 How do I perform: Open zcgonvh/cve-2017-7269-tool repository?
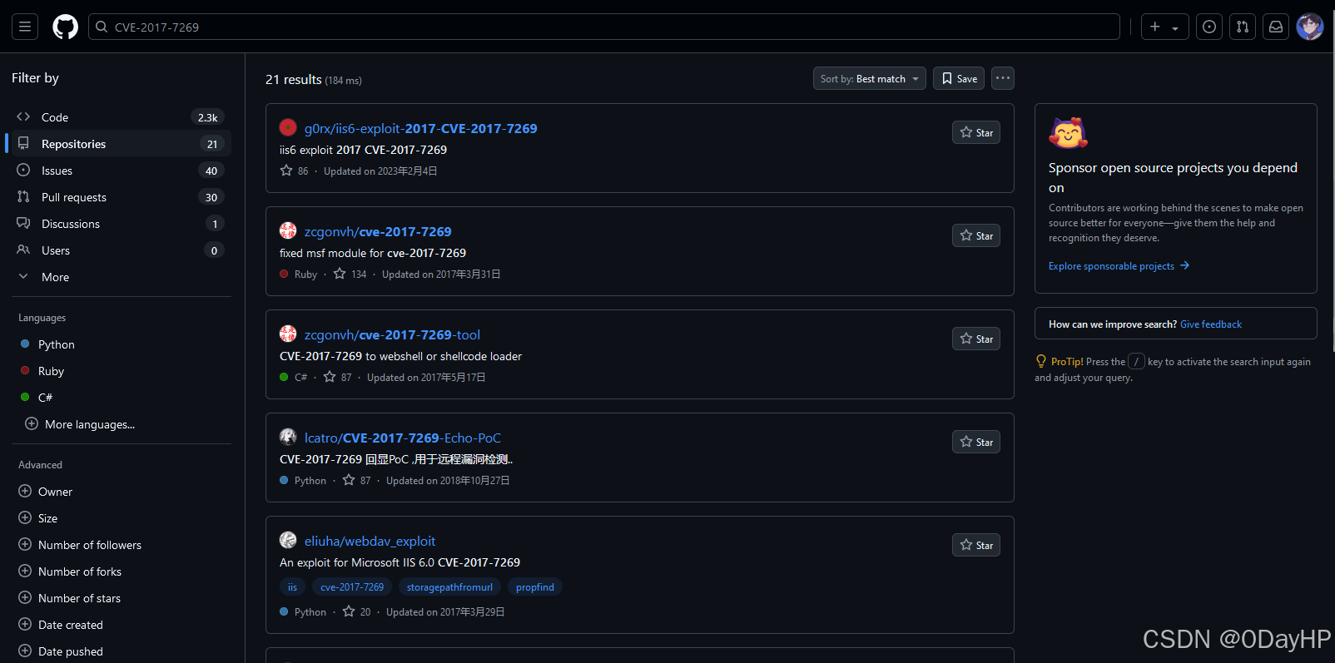(392, 334)
